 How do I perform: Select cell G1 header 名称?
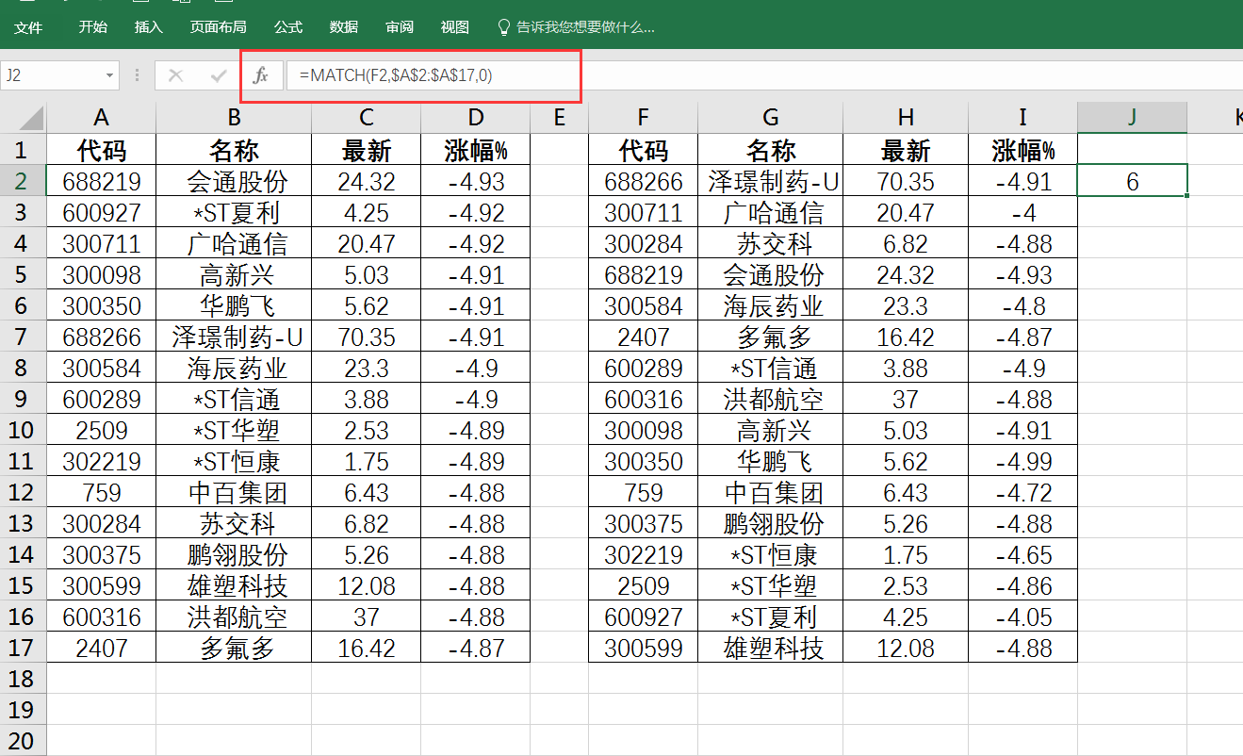tap(771, 150)
